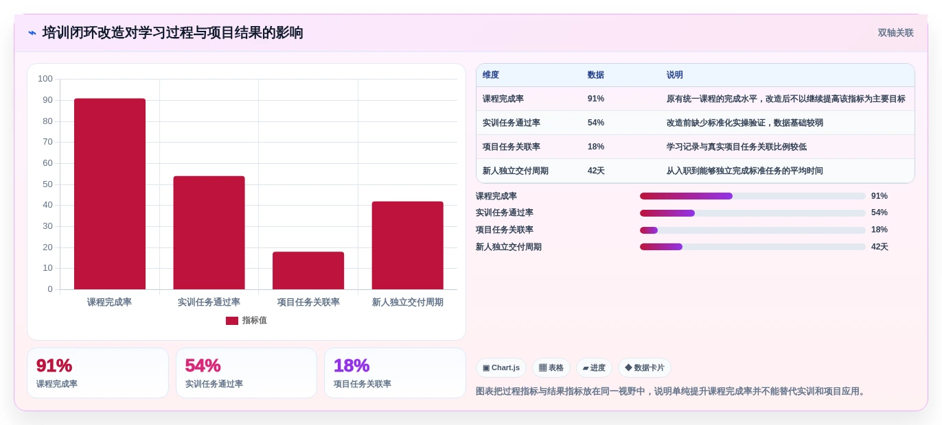Click the 实训任务通过率 bar in the chart

click(x=209, y=232)
